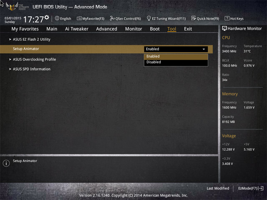
Task: Click CPU frequency value 3400 MHz
Action: pyautogui.click(x=229, y=51)
